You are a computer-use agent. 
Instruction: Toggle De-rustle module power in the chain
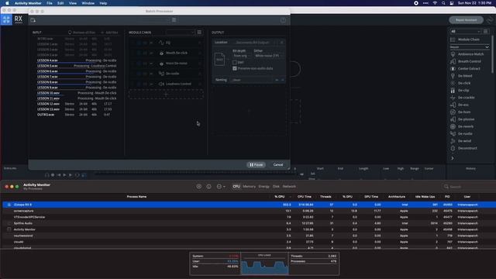coord(139,74)
